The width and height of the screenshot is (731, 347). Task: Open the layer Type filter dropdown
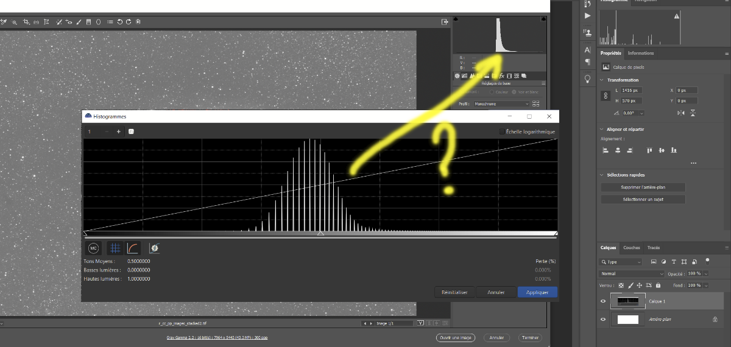[621, 262]
